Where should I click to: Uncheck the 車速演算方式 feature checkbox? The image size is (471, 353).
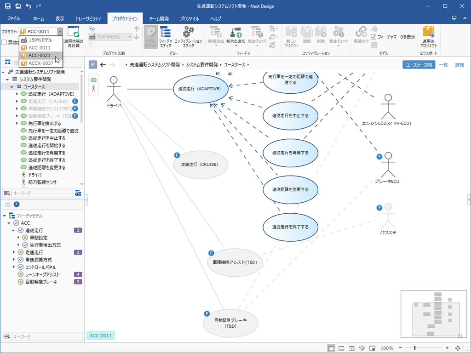pyautogui.click(x=21, y=260)
